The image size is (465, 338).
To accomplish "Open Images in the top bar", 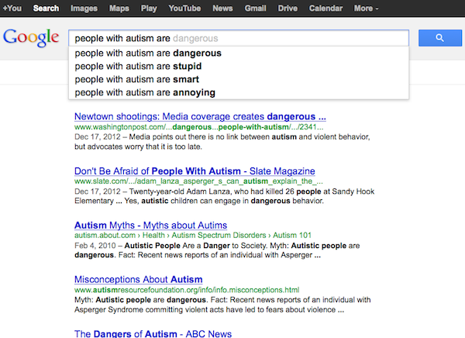I will coord(84,9).
